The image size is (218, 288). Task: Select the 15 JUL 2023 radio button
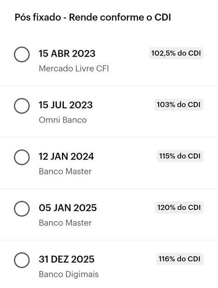[22, 106]
